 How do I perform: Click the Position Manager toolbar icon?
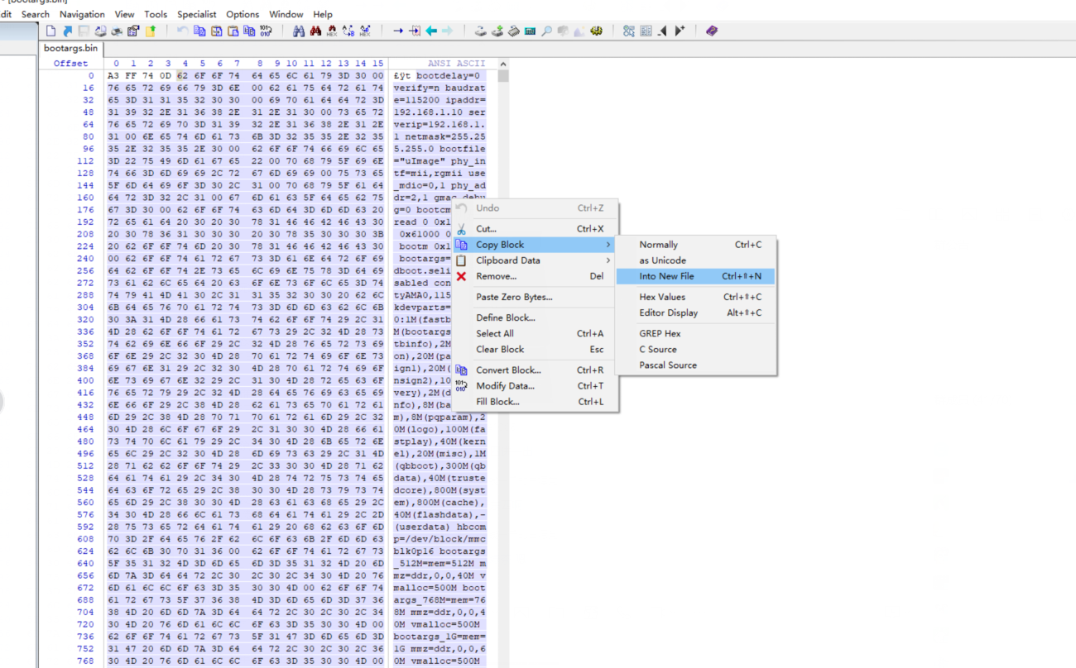[629, 31]
